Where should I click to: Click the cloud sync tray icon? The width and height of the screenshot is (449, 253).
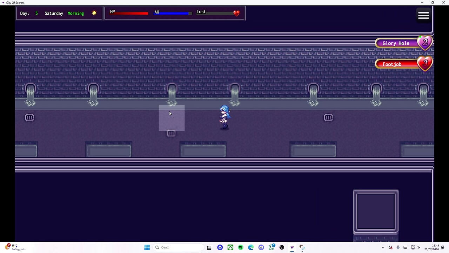click(x=390, y=247)
